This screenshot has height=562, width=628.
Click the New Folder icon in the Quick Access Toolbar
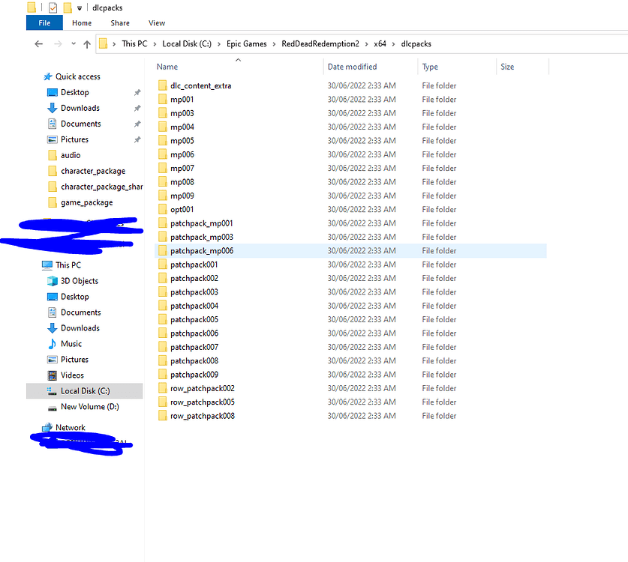coord(66,7)
